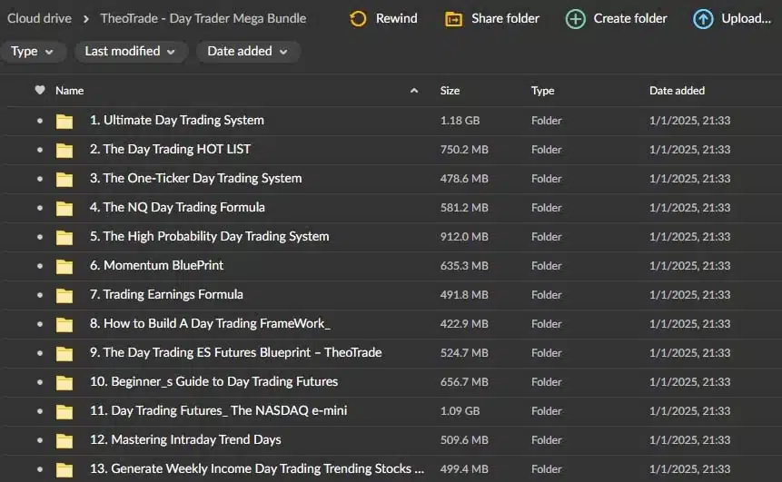Click the Upload... button label
Screen dimensions: 782x482
[x=746, y=18]
